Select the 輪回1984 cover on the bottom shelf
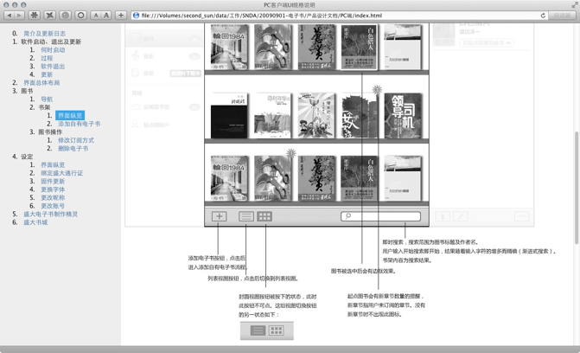Image resolution: width=580 pixels, height=353 pixels. (229, 178)
